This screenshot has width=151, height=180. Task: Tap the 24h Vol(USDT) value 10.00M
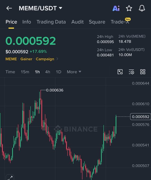click(x=125, y=55)
